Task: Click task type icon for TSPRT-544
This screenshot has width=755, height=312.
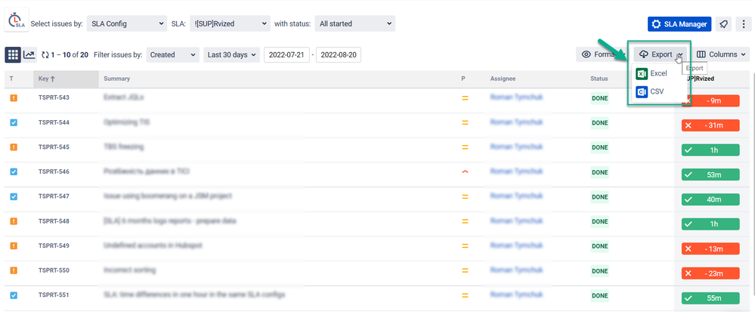Action: coord(14,122)
